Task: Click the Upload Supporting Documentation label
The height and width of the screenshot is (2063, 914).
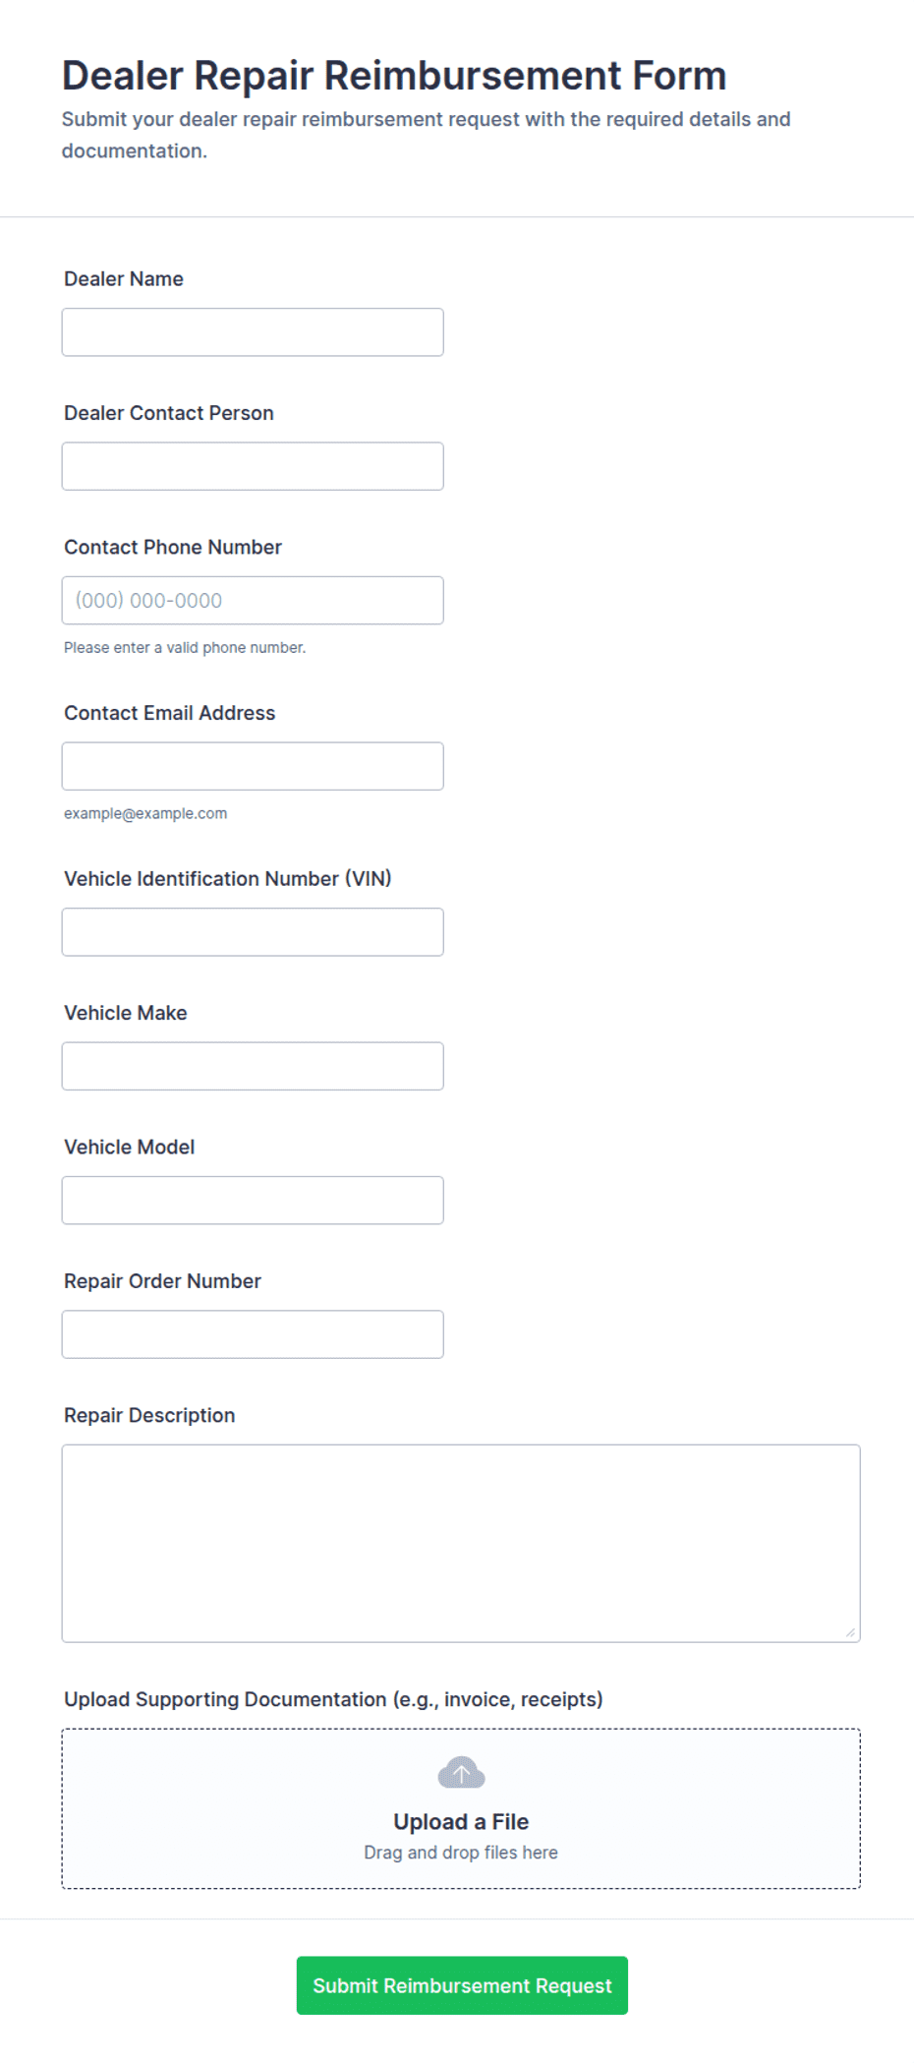Action: [x=333, y=1699]
